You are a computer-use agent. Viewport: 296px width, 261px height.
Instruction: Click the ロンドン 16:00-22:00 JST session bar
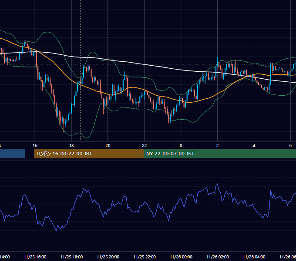[x=89, y=154]
